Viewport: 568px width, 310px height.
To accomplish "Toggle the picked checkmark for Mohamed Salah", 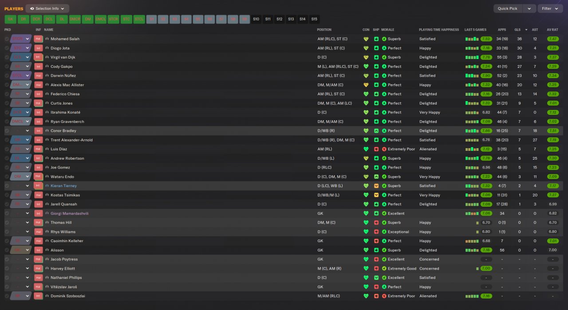I will pyautogui.click(x=7, y=39).
